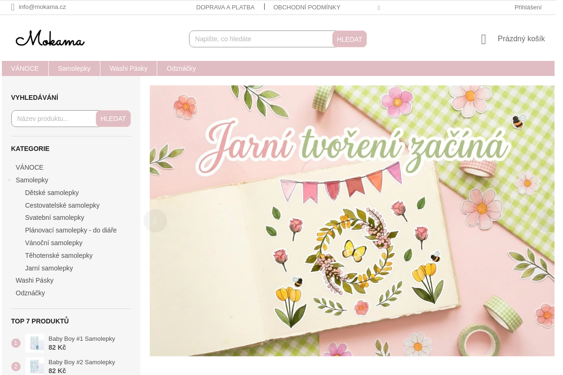Focus the header search input field
Screen dimensions: 563x375
(260, 39)
